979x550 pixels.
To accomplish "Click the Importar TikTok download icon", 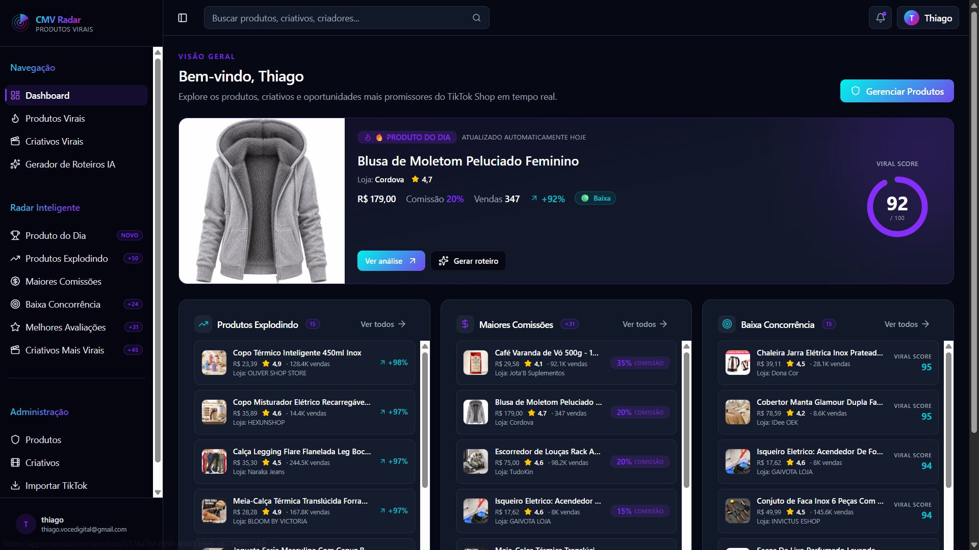I will click(x=15, y=485).
